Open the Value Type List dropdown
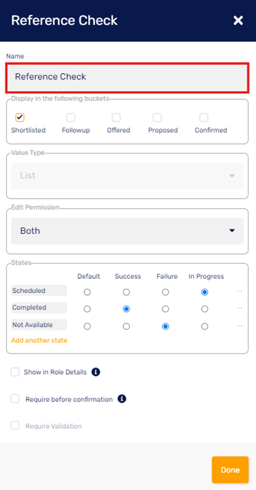The width and height of the screenshot is (256, 490). coord(127,176)
